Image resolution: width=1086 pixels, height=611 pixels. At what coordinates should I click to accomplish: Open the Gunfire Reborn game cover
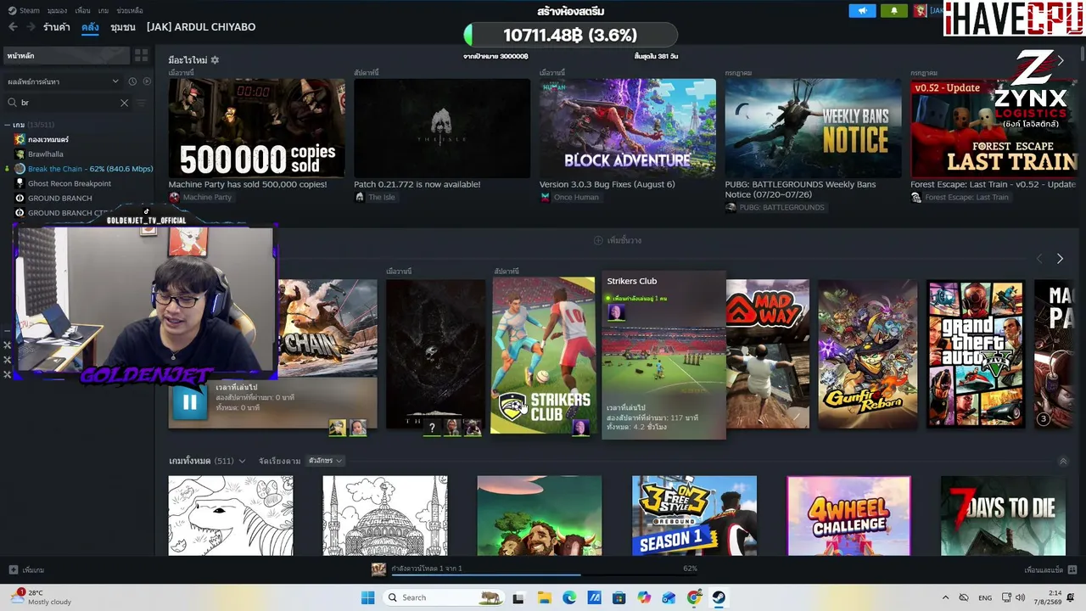coord(868,354)
